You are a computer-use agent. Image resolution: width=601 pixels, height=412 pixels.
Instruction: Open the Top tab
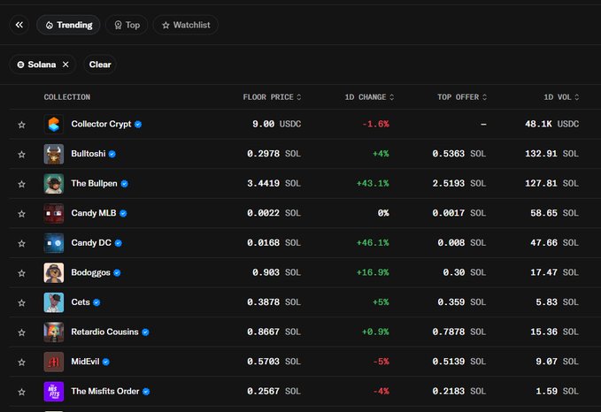[x=127, y=25]
